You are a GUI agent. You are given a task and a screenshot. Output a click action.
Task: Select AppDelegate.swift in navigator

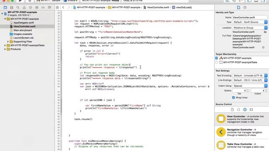(x=24, y=23)
